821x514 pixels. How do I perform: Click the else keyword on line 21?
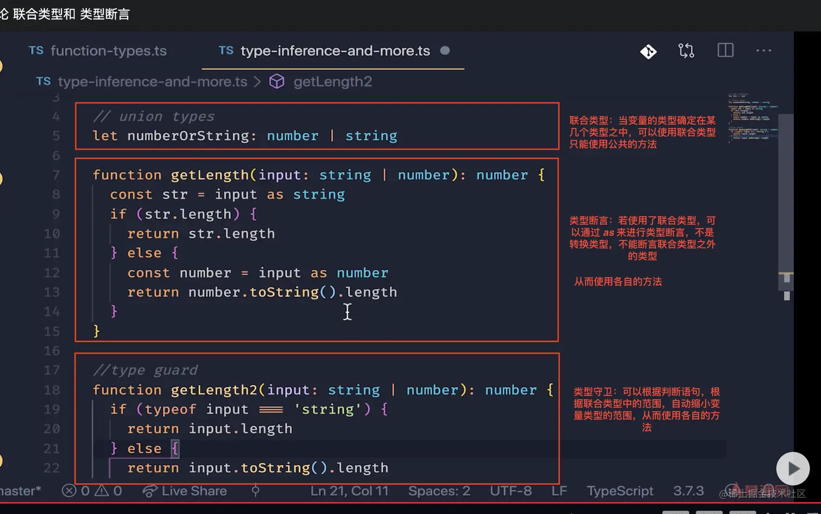(x=144, y=448)
